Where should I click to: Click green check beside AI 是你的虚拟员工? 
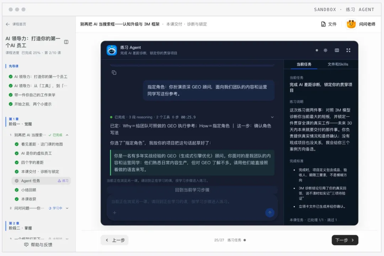[17, 154]
